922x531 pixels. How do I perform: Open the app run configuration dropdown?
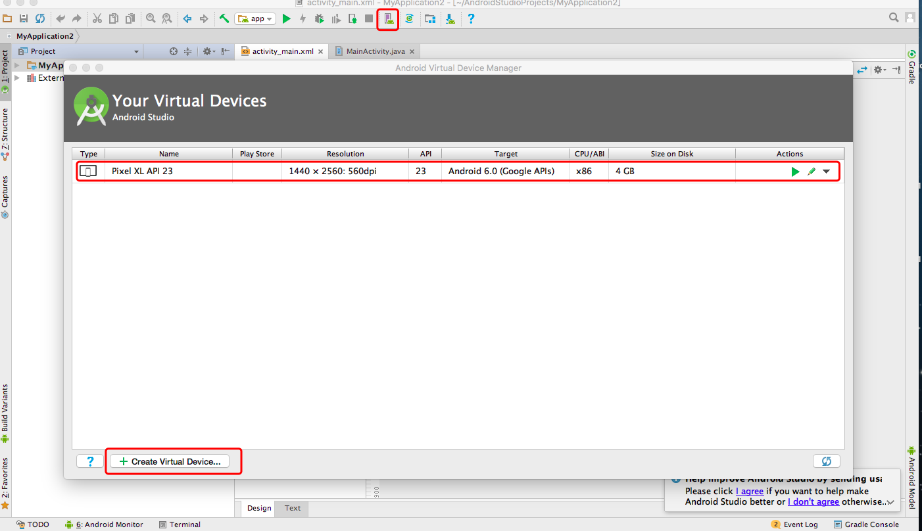(x=255, y=18)
